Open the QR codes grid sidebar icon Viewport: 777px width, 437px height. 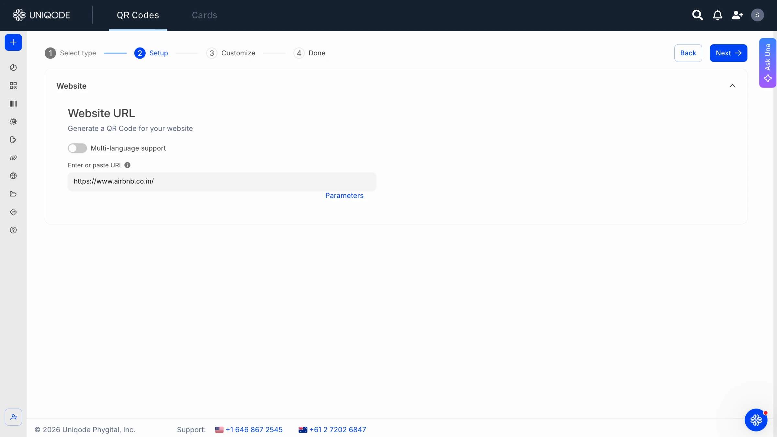[13, 85]
